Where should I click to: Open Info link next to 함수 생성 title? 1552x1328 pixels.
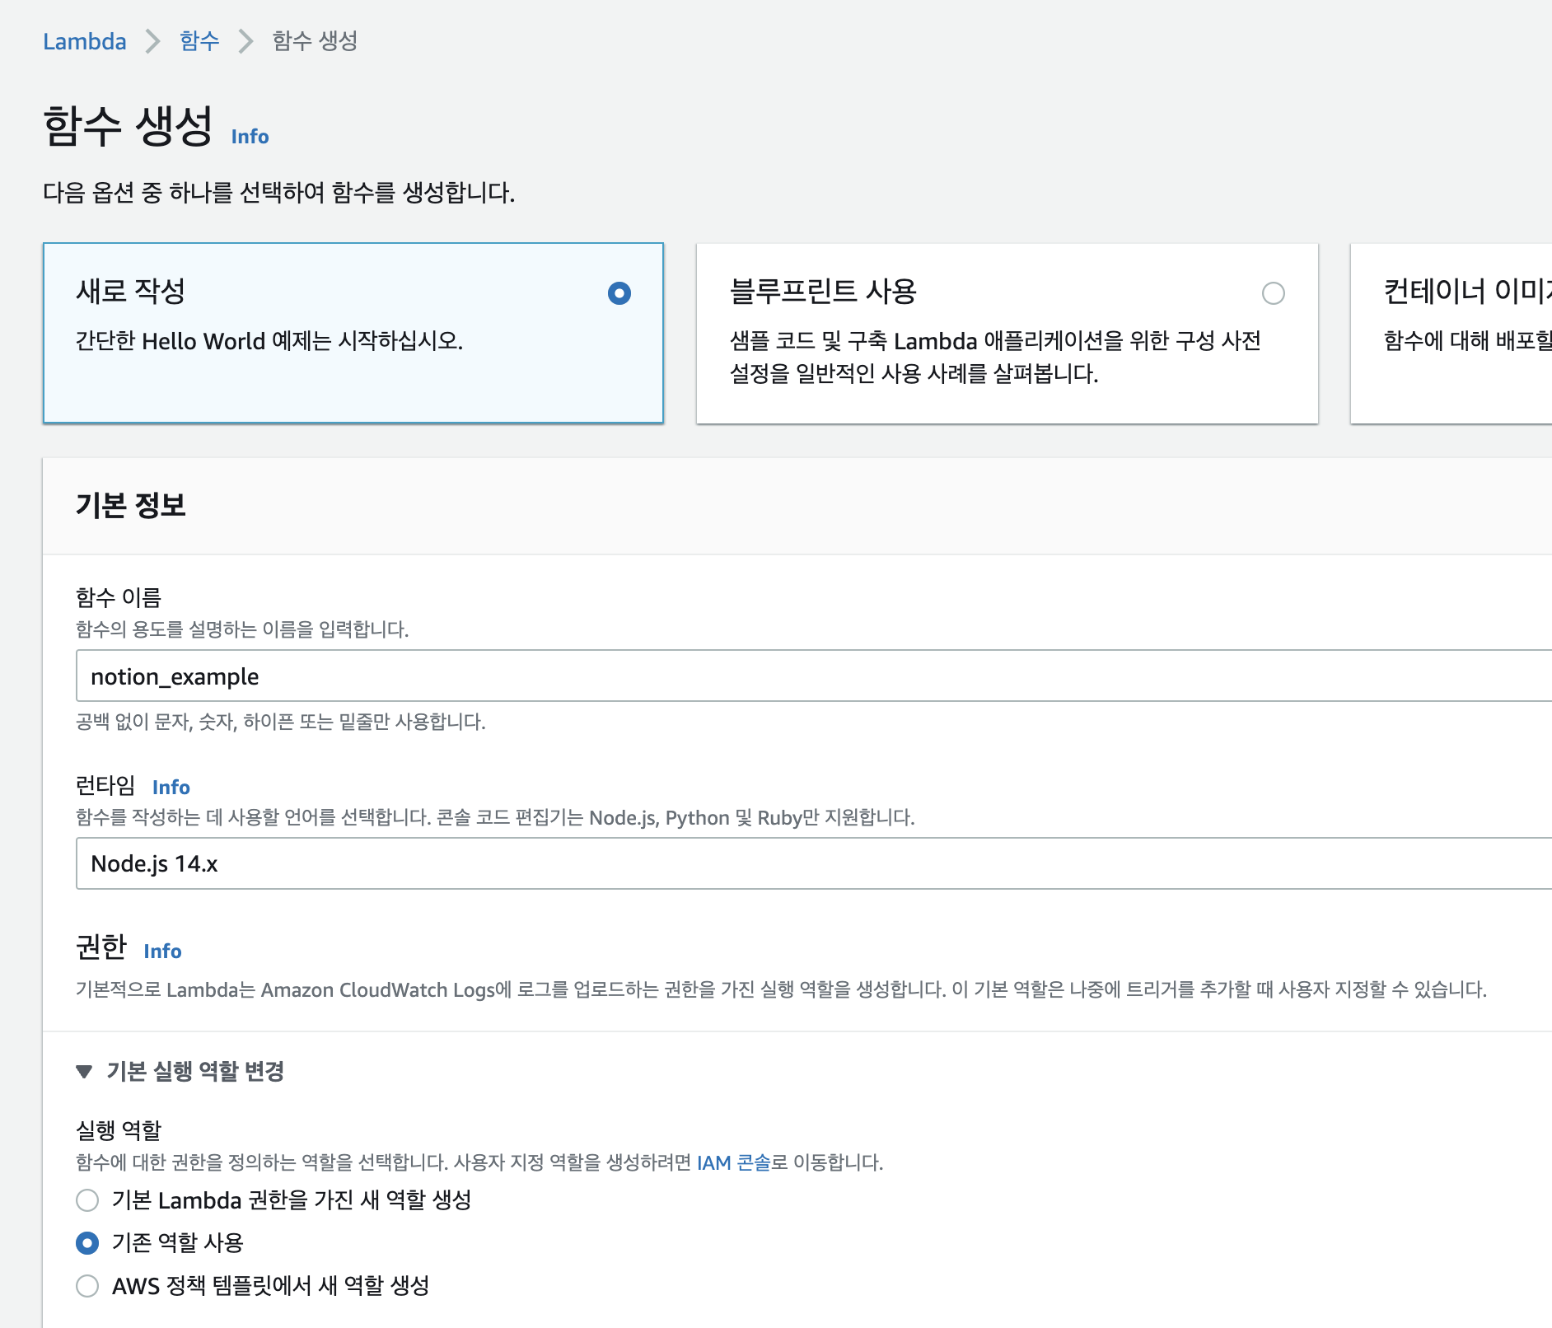click(x=250, y=137)
